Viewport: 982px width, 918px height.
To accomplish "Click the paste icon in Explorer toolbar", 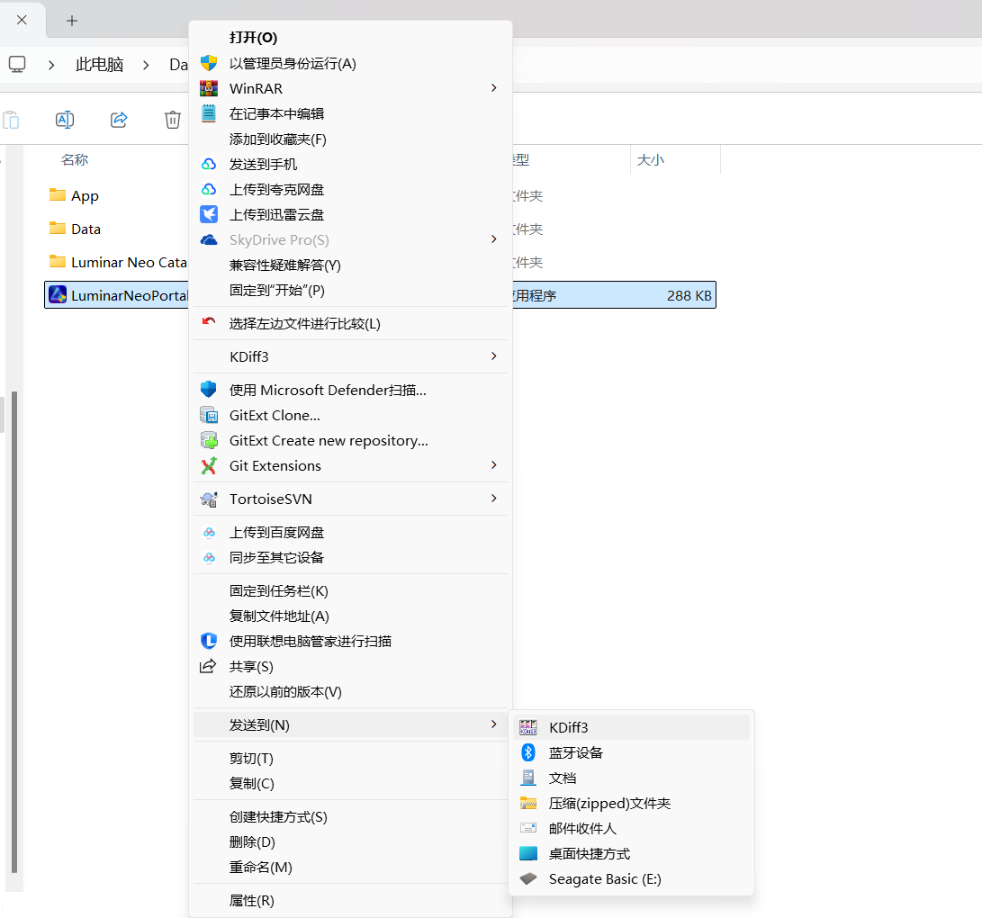I will point(12,119).
